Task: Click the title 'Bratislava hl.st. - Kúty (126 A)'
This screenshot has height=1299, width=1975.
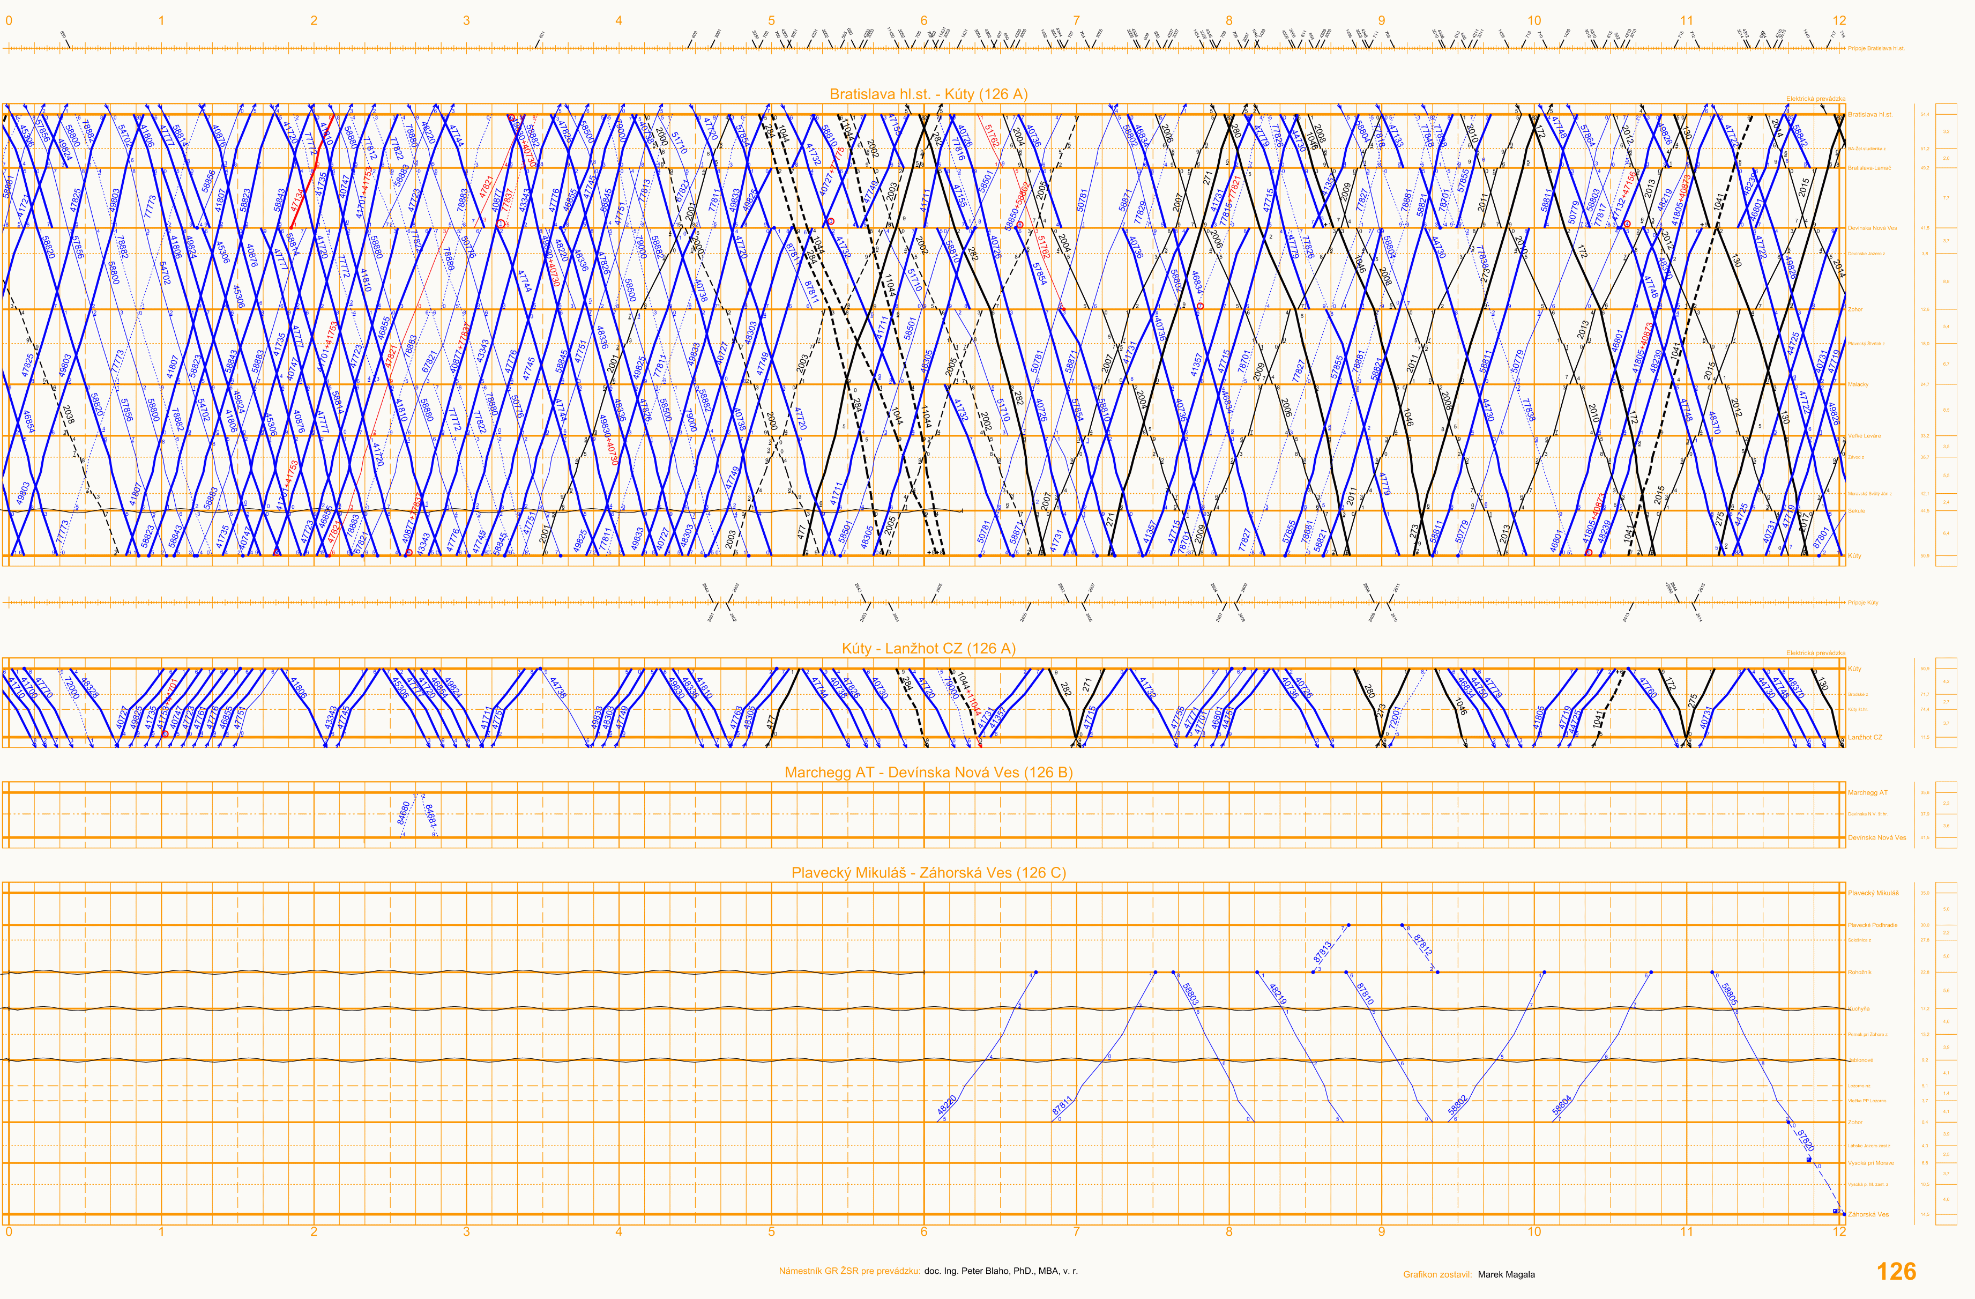Action: coord(929,94)
